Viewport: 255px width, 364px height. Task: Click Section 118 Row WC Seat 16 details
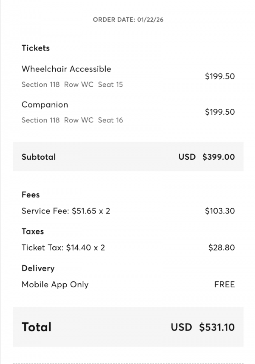click(72, 120)
